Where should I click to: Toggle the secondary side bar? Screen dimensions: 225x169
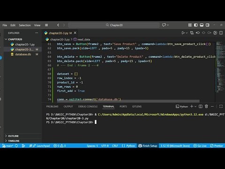coord(208,25)
